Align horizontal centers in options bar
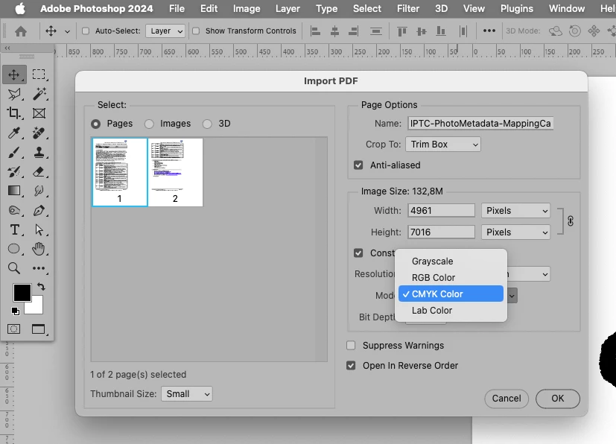The image size is (616, 444). click(x=334, y=31)
